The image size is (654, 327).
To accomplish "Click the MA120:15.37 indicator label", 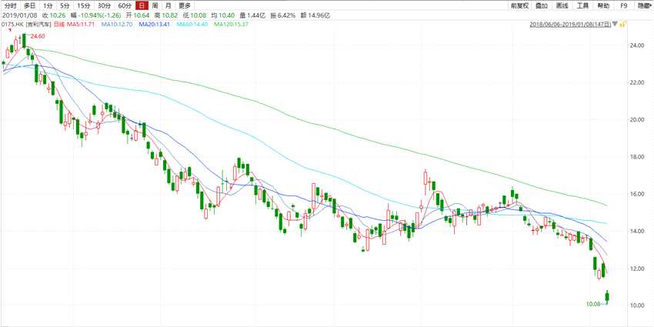I will pyautogui.click(x=231, y=25).
